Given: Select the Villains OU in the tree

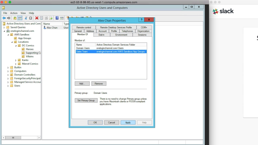Looking at the screenshot, I should [x=29, y=56].
